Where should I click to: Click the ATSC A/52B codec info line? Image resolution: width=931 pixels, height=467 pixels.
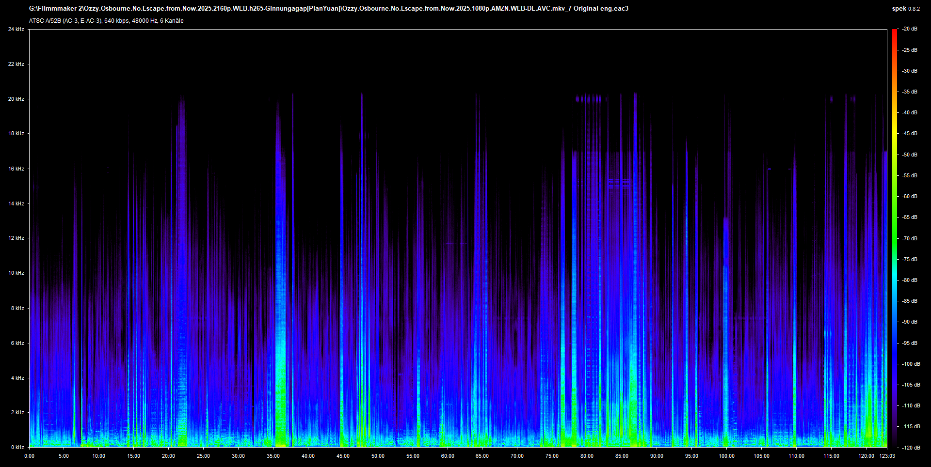pyautogui.click(x=106, y=21)
